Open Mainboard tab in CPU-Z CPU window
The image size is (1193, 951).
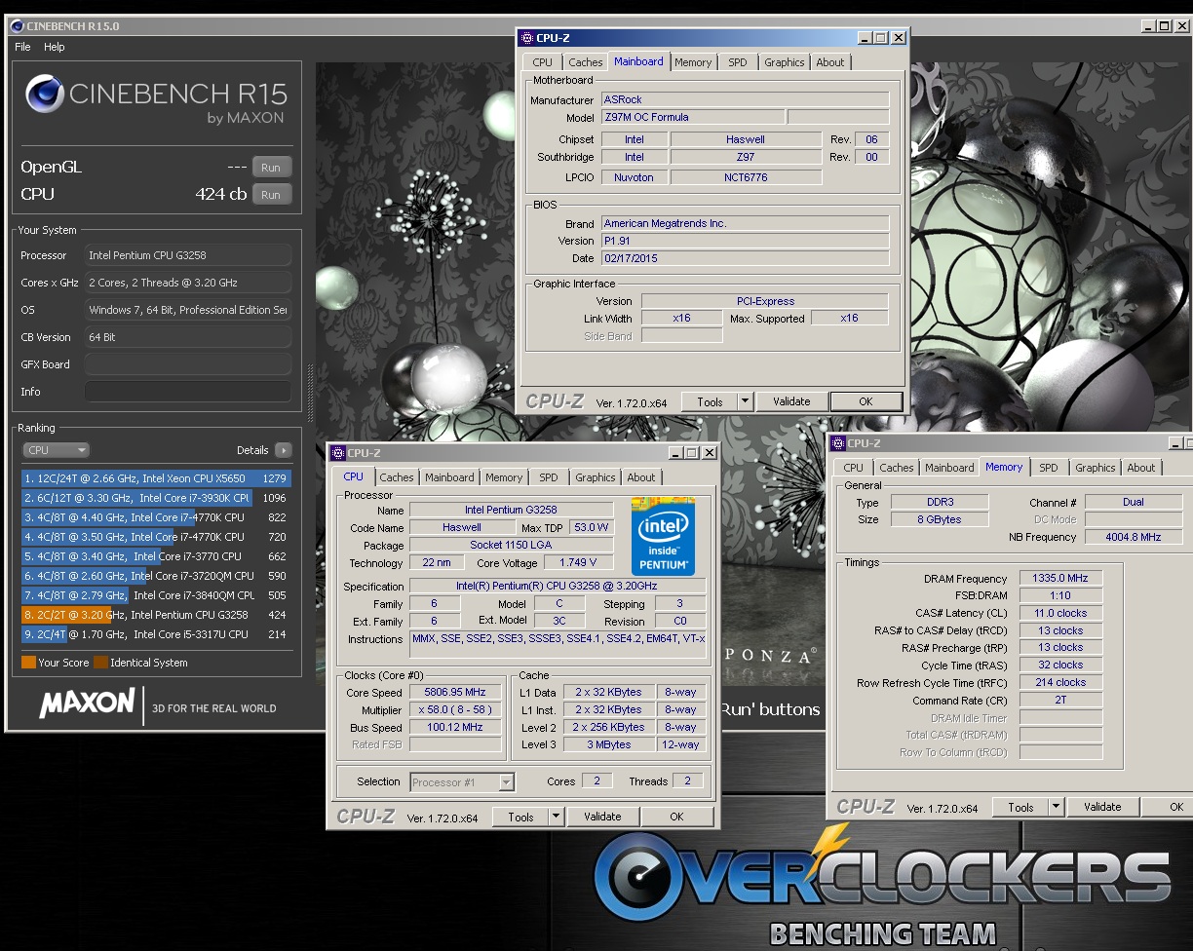tap(449, 477)
